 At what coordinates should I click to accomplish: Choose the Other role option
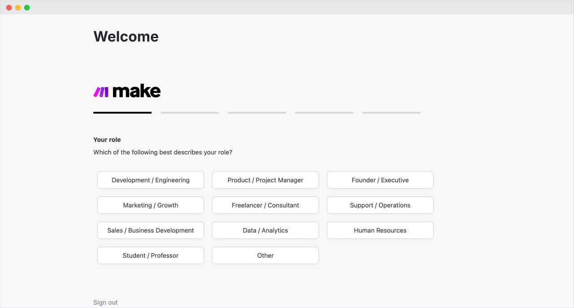pos(265,255)
